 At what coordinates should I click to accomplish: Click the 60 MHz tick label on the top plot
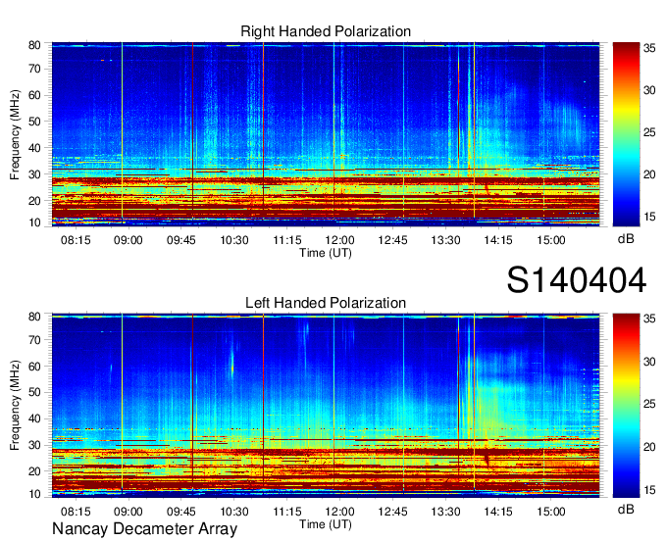pos(34,95)
